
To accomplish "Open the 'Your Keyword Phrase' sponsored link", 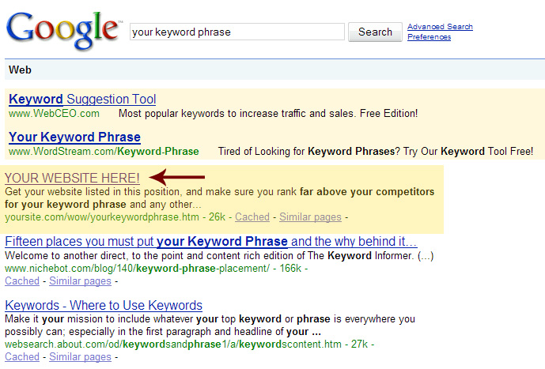I will [x=74, y=137].
